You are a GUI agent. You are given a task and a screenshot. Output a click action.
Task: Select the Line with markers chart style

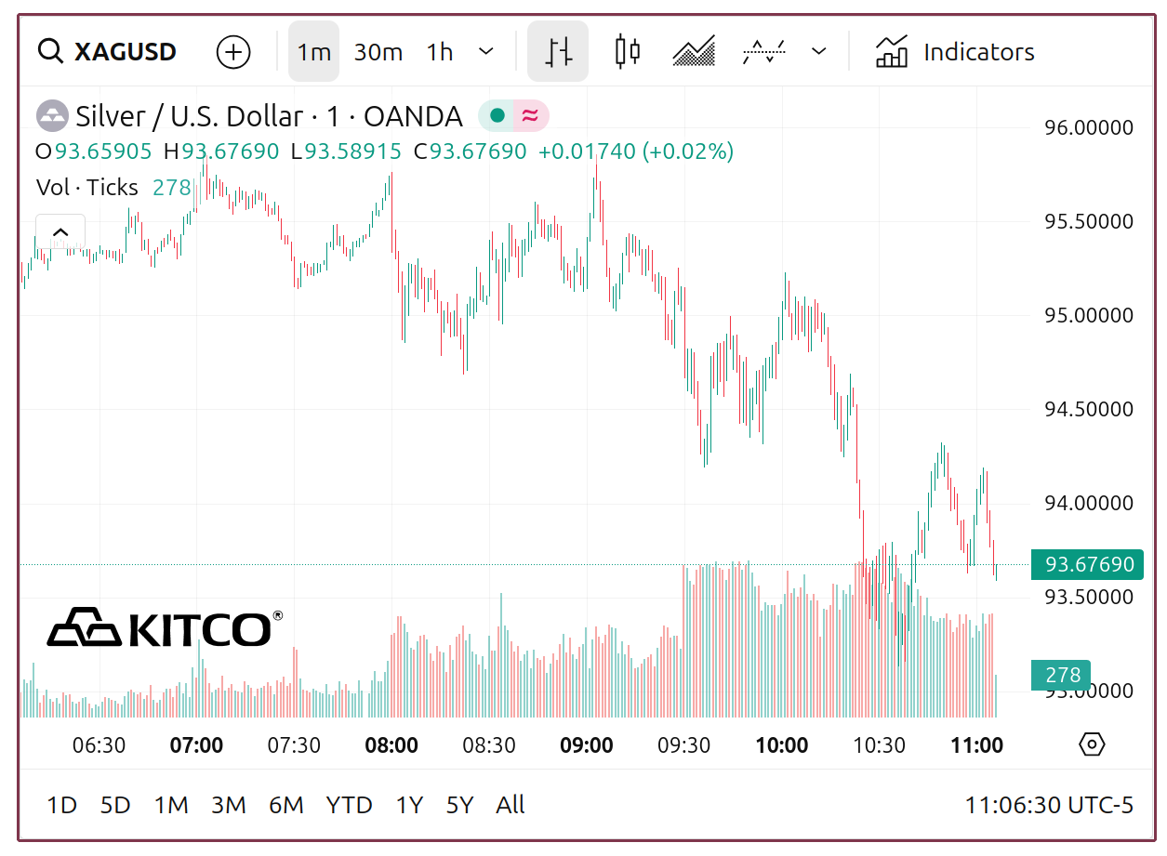[x=763, y=52]
